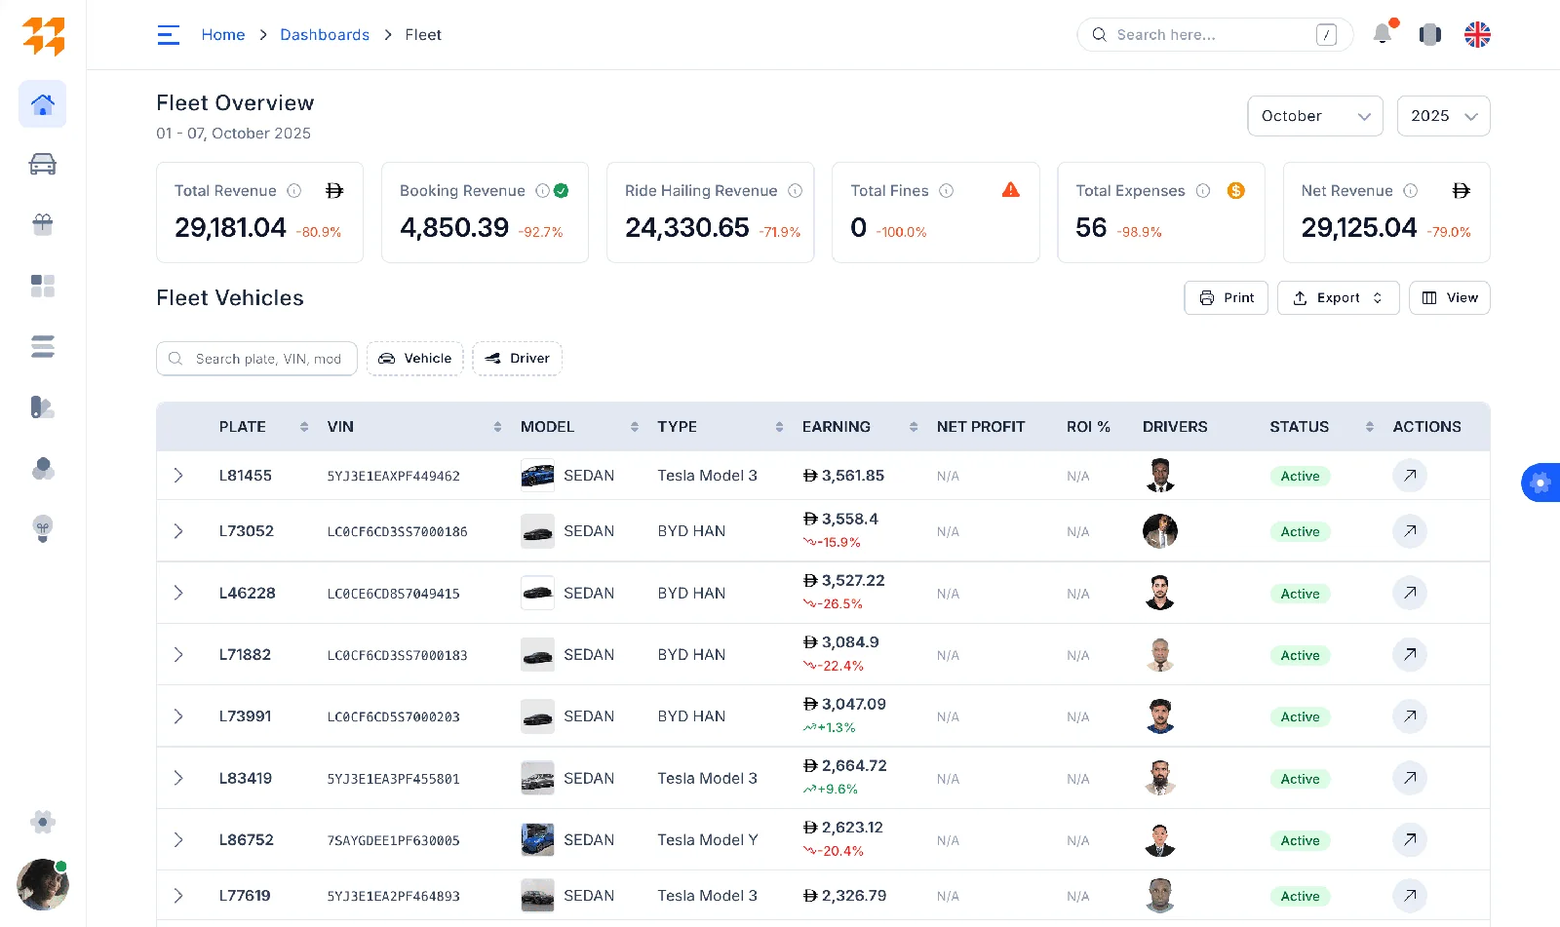
Task: Expand row L46228
Action: pyautogui.click(x=178, y=593)
